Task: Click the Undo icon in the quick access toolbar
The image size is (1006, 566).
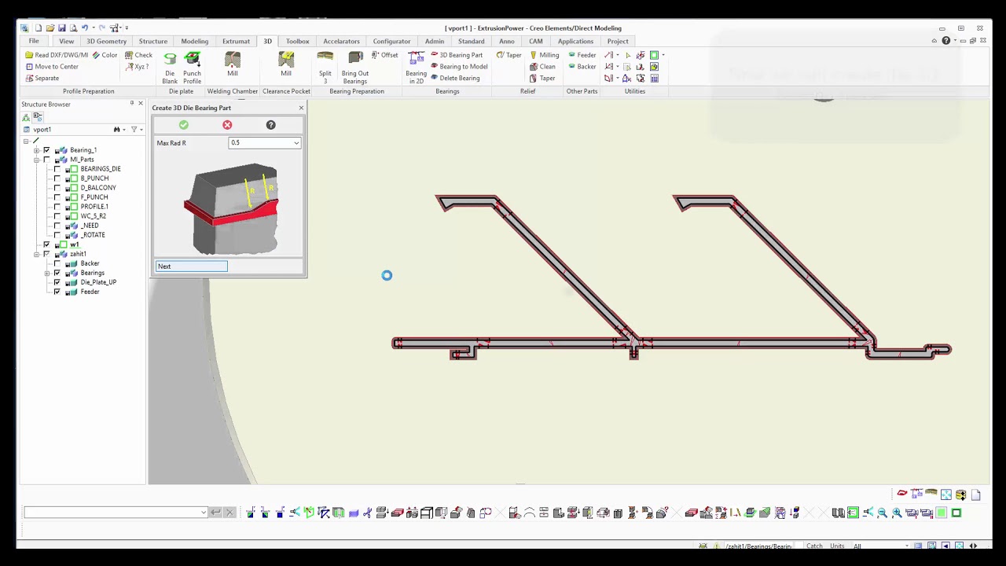Action: [85, 28]
